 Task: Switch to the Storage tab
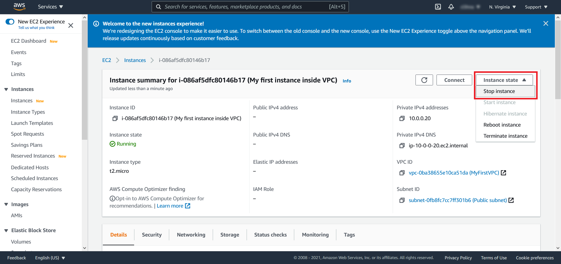[230, 235]
